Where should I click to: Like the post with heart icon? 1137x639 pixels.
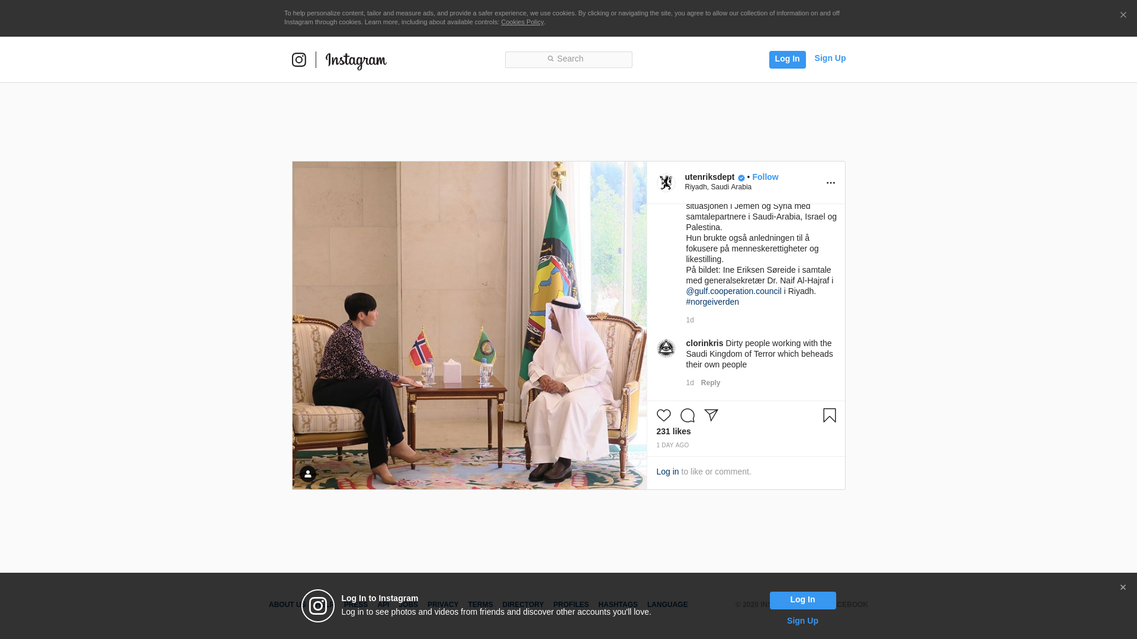click(x=664, y=415)
